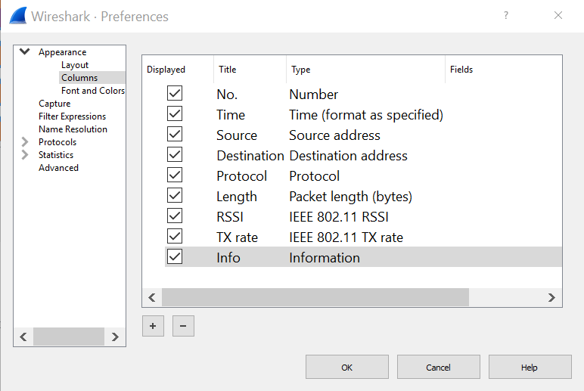Open Font and Colors preferences
The height and width of the screenshot is (391, 584).
tap(93, 91)
